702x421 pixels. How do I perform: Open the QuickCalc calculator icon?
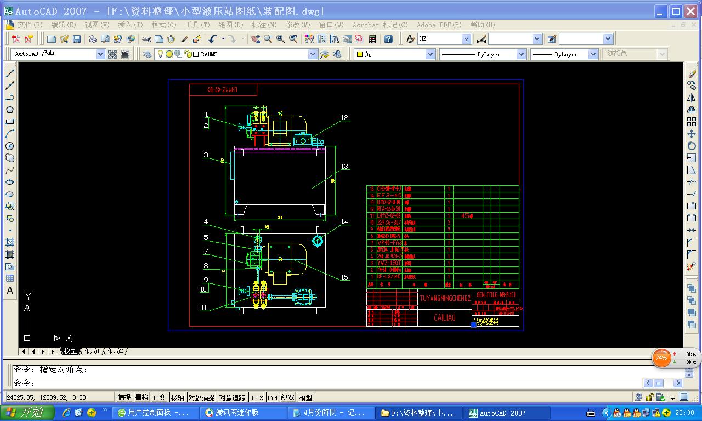pyautogui.click(x=372, y=39)
